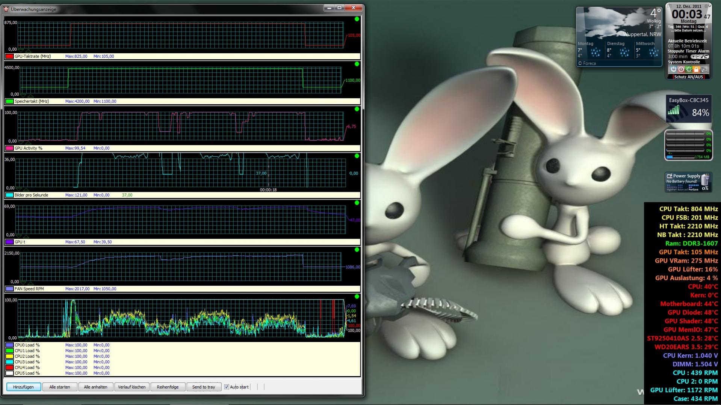This screenshot has width=721, height=405.
Task: Click the checkmark icon in the timer controls
Action: click(x=701, y=57)
